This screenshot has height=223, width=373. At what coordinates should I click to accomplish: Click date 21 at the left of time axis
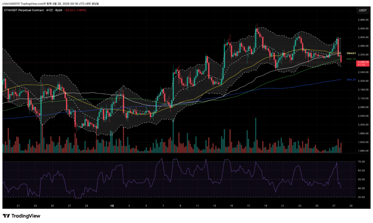coord(18,206)
